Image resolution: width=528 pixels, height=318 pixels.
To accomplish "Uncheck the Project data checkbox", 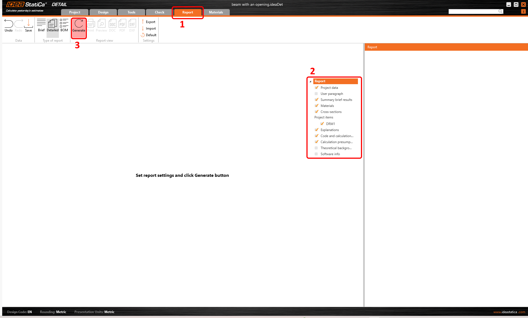I will 317,88.
